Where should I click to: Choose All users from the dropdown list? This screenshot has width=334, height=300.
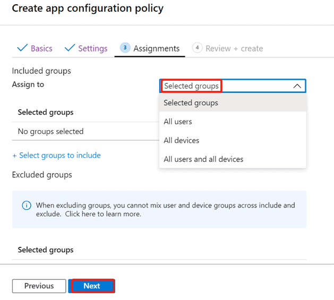click(233, 122)
